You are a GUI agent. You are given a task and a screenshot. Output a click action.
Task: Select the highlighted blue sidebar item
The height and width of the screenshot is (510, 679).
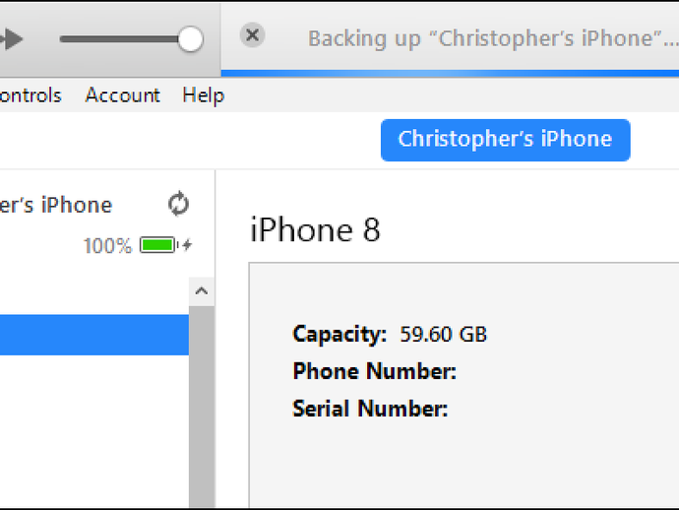(x=93, y=335)
